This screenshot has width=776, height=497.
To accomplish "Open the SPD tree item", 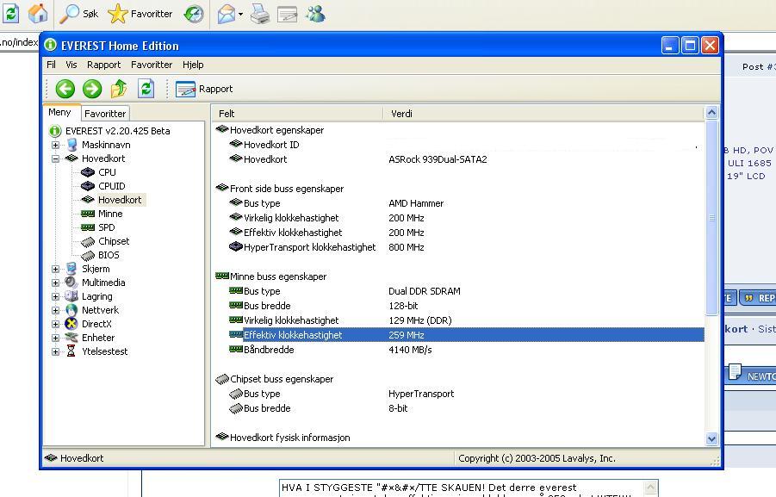I will tap(107, 227).
